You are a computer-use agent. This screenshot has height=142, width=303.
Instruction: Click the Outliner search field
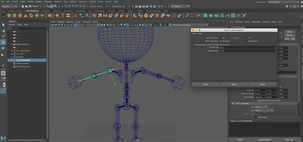[29, 28]
